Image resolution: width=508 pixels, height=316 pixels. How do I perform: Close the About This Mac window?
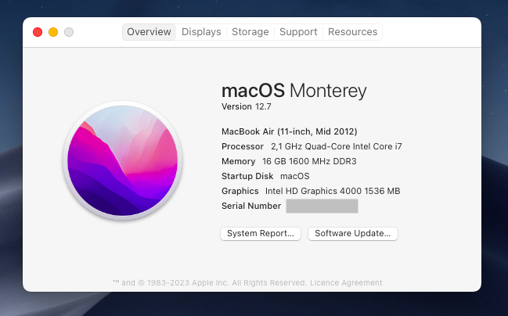(37, 32)
